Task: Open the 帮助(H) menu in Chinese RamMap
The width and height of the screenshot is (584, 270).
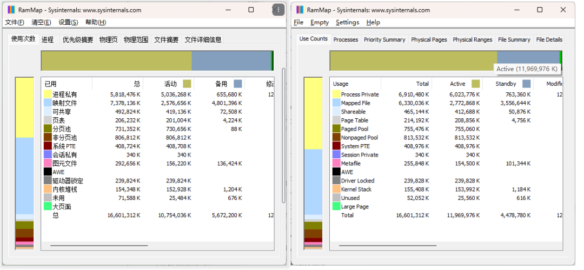Action: click(x=96, y=22)
